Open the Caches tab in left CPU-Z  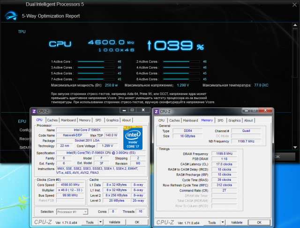pos(52,120)
